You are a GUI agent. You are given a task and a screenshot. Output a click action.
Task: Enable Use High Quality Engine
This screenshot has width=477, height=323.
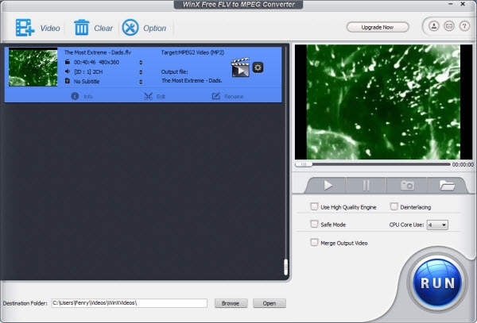click(x=315, y=206)
